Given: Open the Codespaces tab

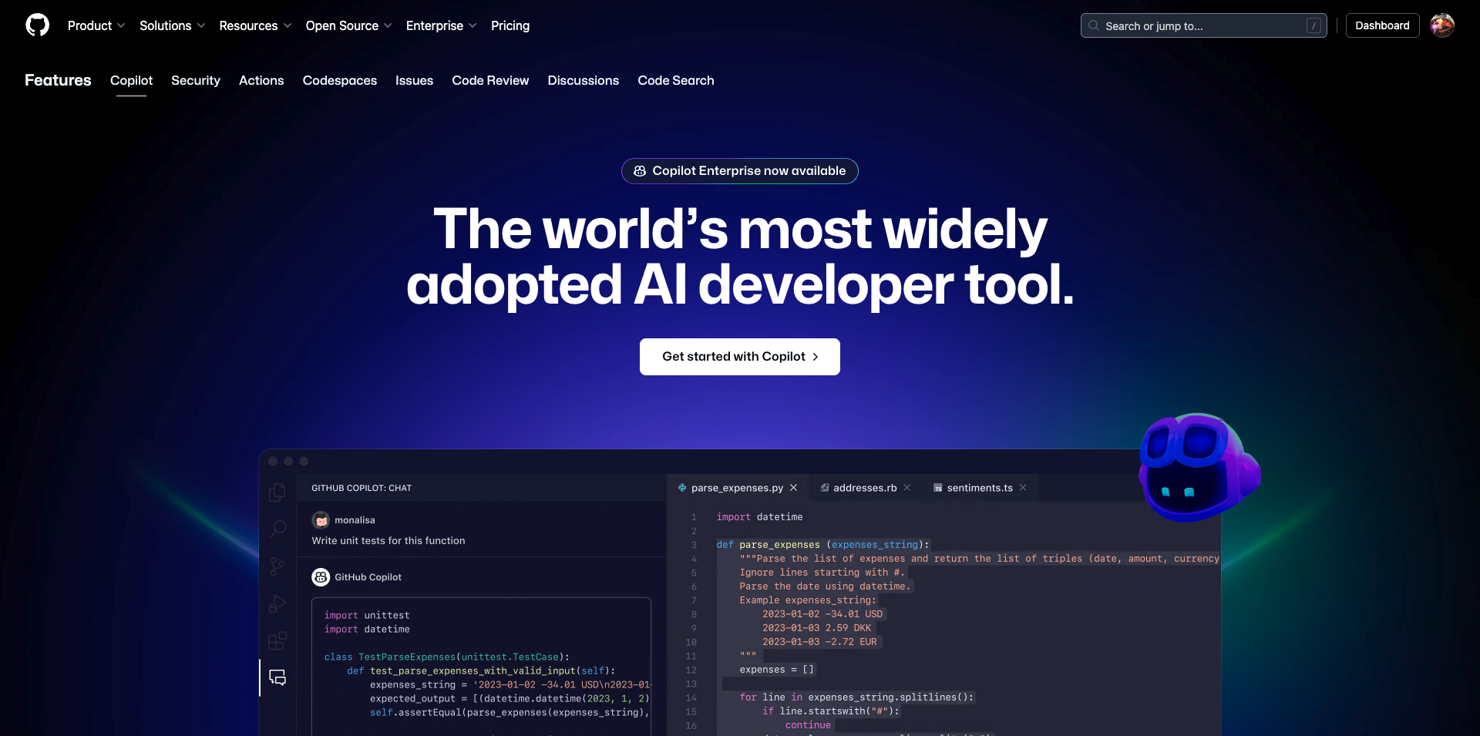Looking at the screenshot, I should click(x=340, y=80).
